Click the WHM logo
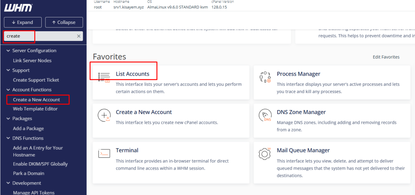The width and height of the screenshot is (415, 195). pos(19,8)
